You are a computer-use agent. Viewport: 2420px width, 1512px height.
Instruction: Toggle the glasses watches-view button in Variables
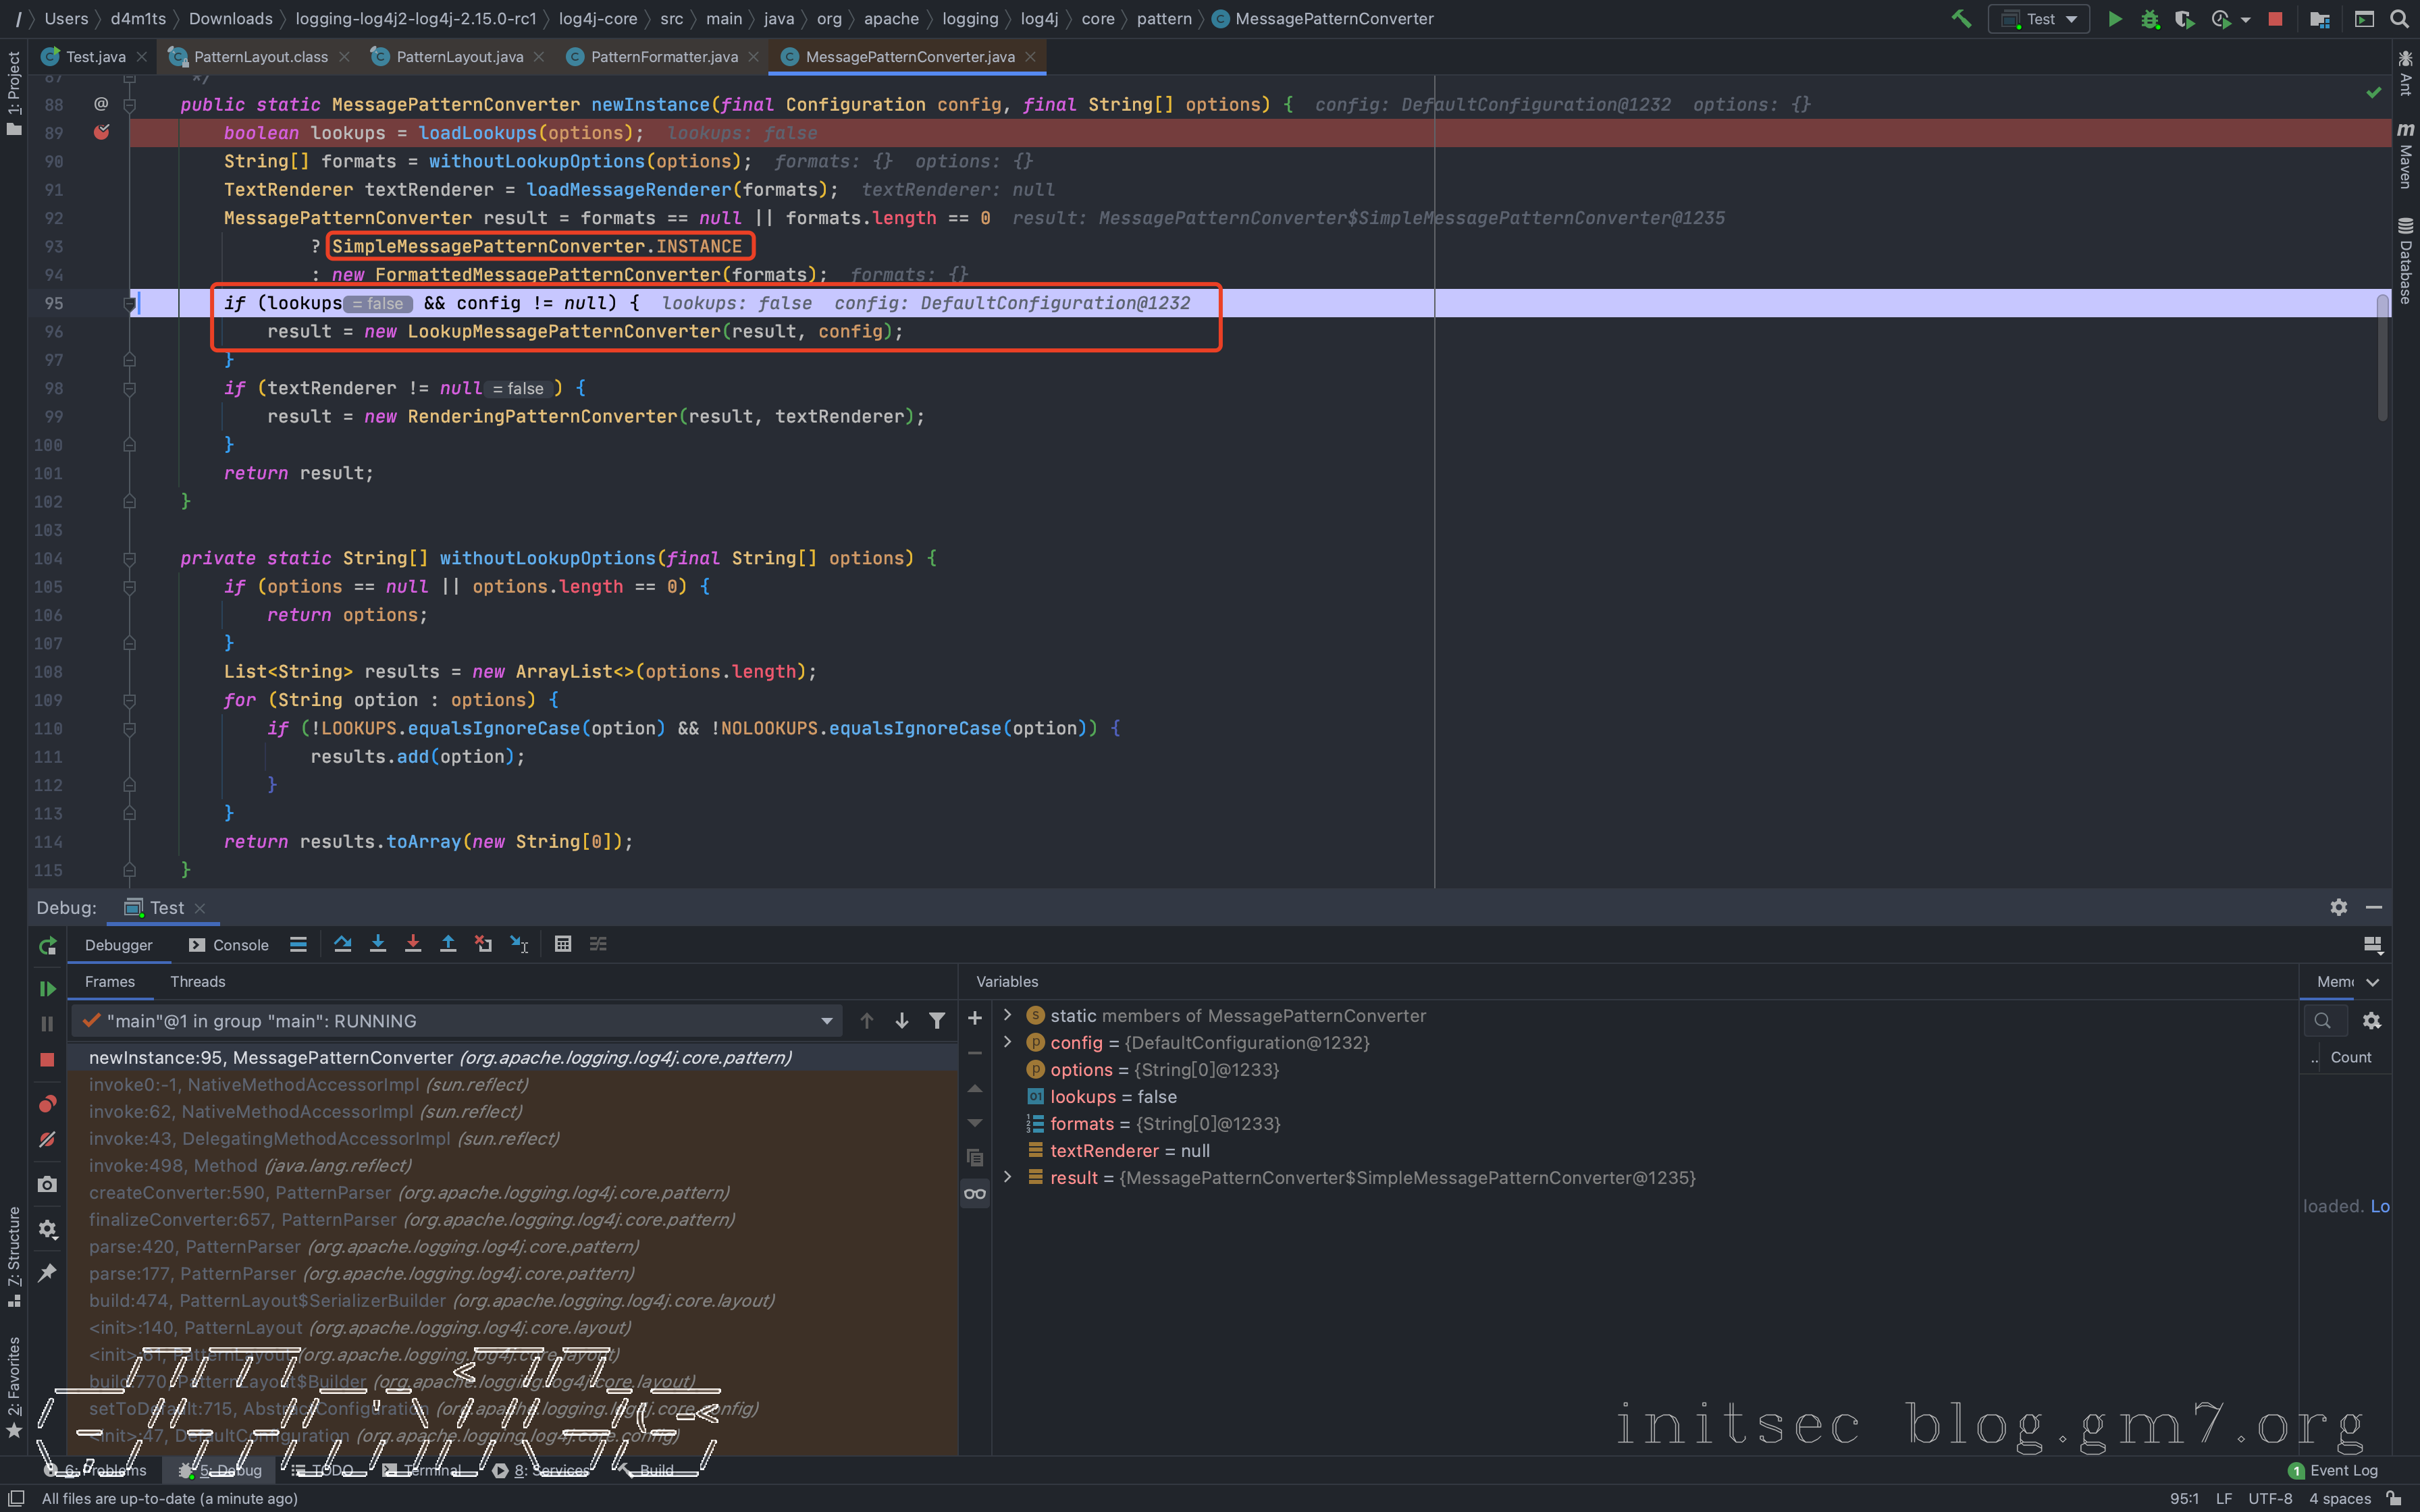point(975,1194)
